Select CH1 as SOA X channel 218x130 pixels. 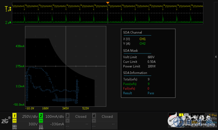pos(142,39)
